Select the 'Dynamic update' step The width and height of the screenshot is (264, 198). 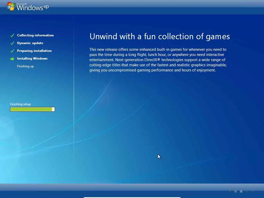point(30,43)
